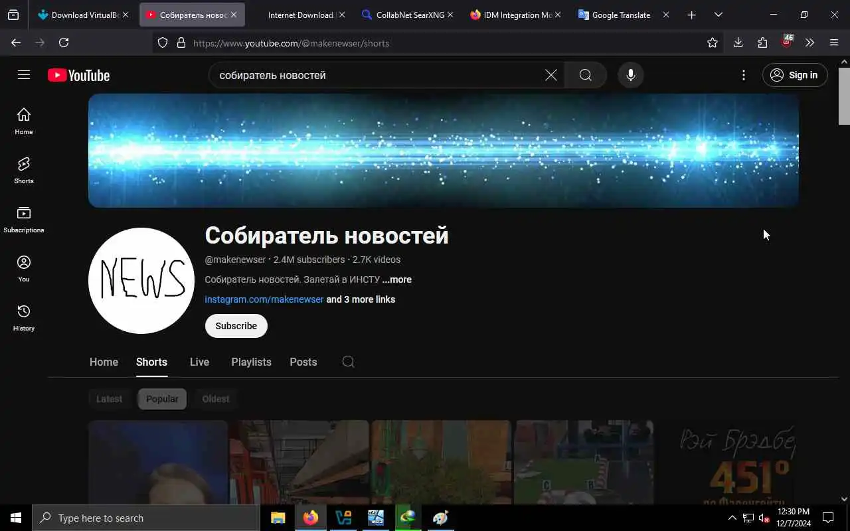This screenshot has height=531, width=850.
Task: Click the NEWS channel avatar
Action: tap(141, 281)
